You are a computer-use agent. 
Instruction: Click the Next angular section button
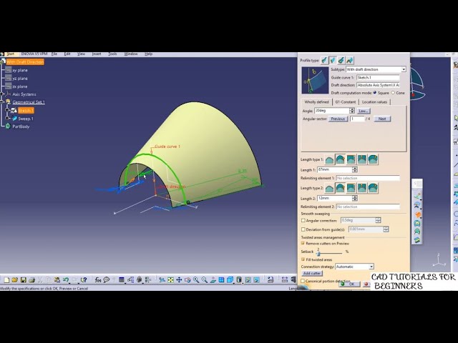tap(382, 119)
